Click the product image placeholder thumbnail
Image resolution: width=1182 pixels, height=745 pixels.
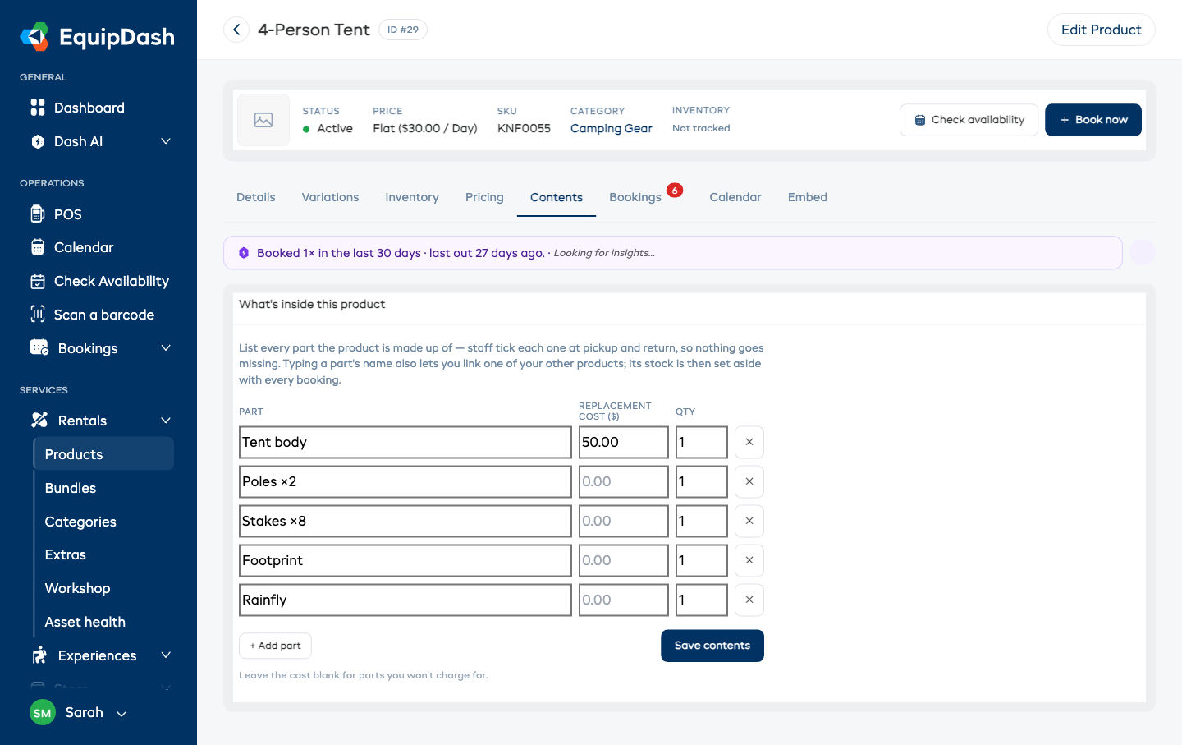[263, 120]
